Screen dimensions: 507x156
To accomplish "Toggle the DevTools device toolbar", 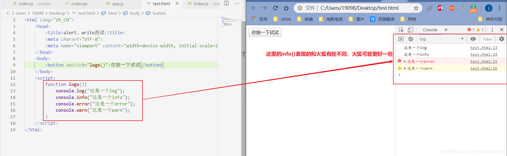I will pyautogui.click(x=410, y=30).
